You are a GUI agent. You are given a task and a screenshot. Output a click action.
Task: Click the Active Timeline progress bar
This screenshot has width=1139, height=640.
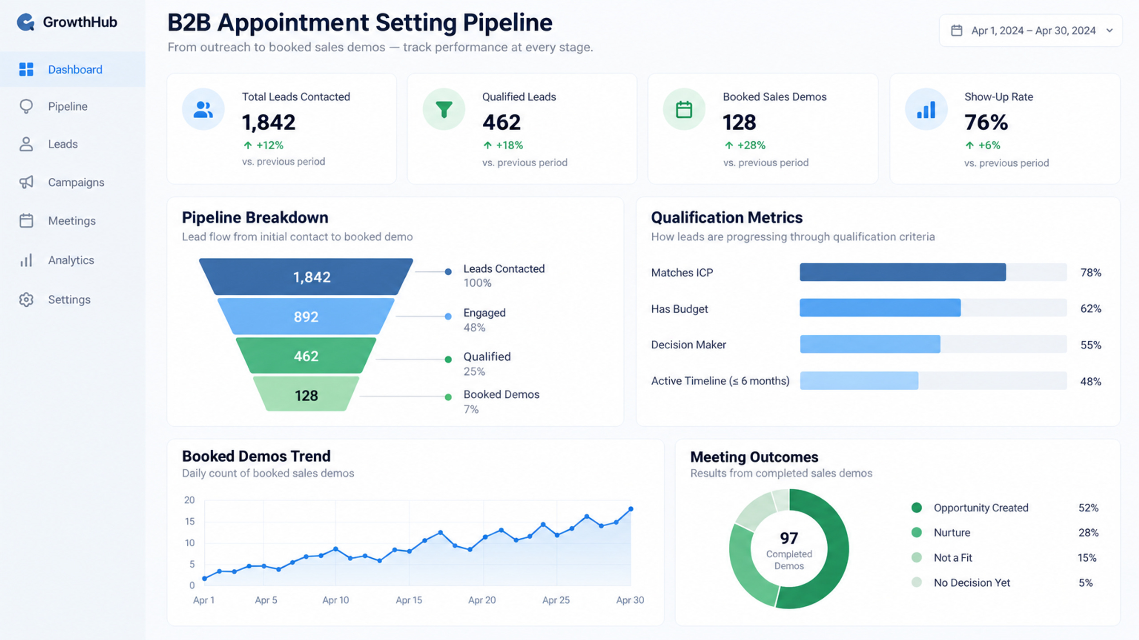point(933,380)
